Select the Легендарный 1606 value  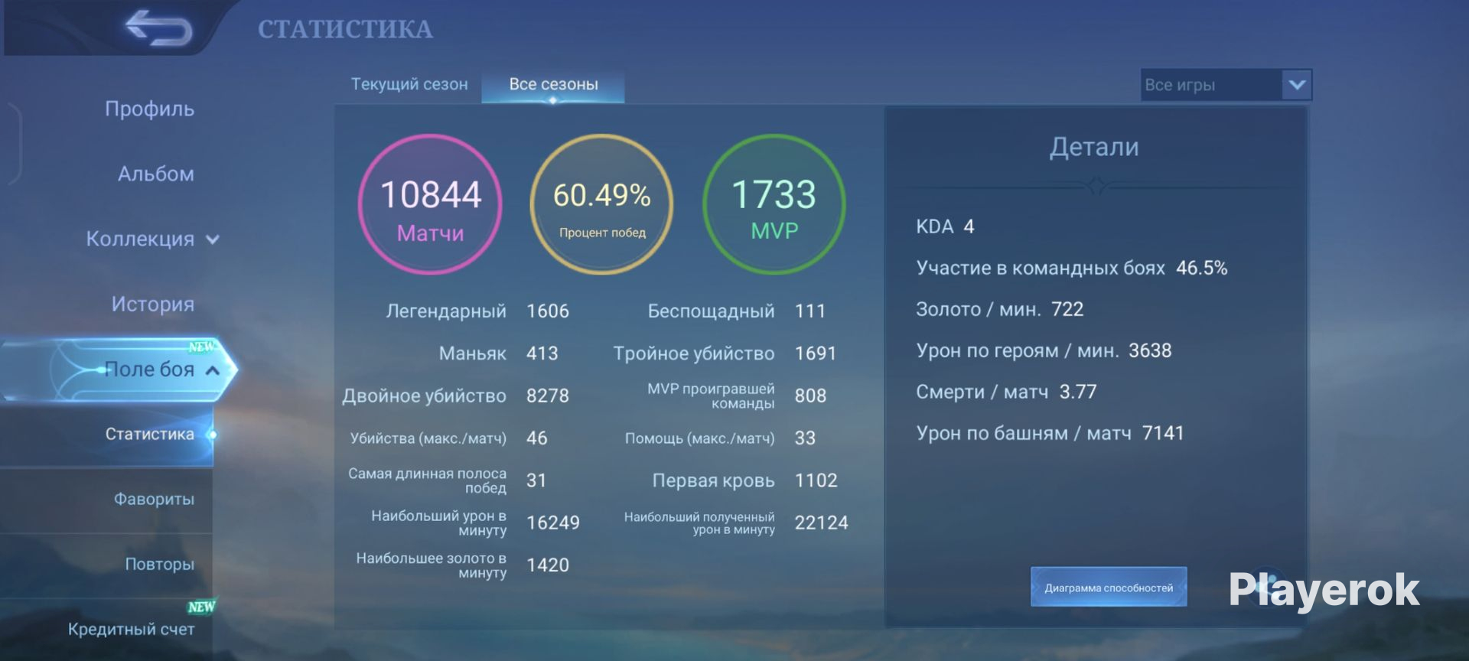(x=548, y=311)
